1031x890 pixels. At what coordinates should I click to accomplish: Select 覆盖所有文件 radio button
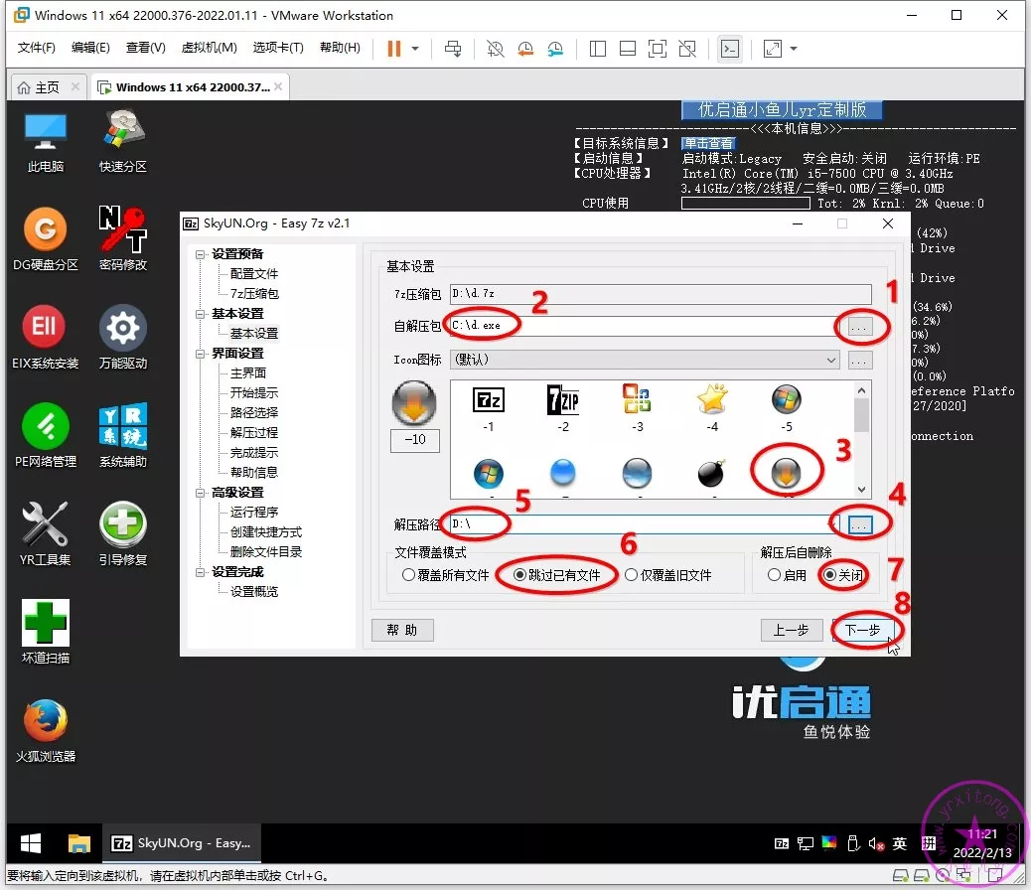coord(408,575)
